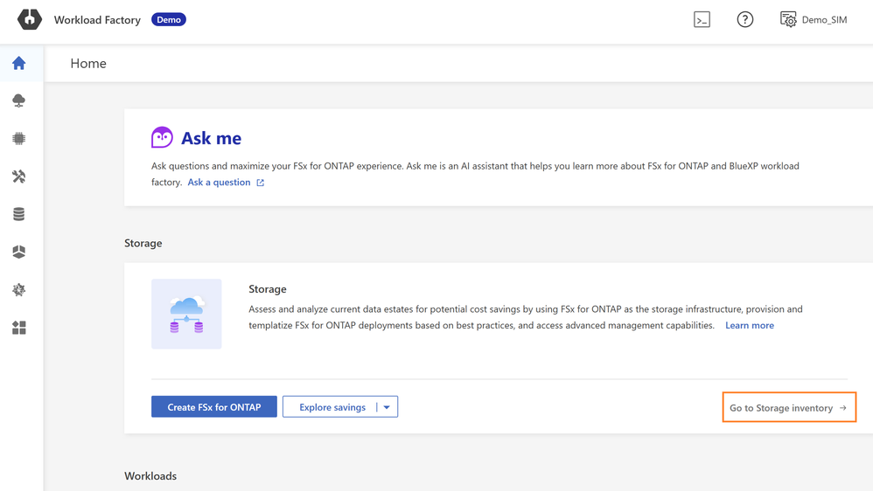
Task: Click the help question mark icon
Action: click(745, 19)
